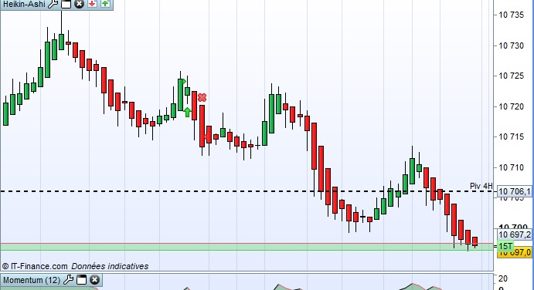
Task: Select the Momentum (12) label
Action: tap(32, 280)
